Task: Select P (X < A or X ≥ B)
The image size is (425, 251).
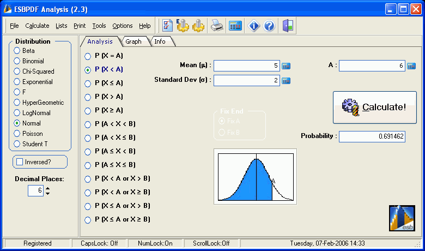Action: pos(117,192)
